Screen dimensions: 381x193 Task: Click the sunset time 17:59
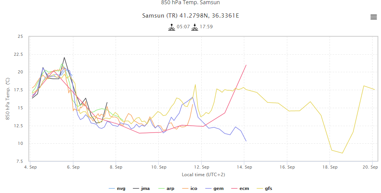coord(206,27)
